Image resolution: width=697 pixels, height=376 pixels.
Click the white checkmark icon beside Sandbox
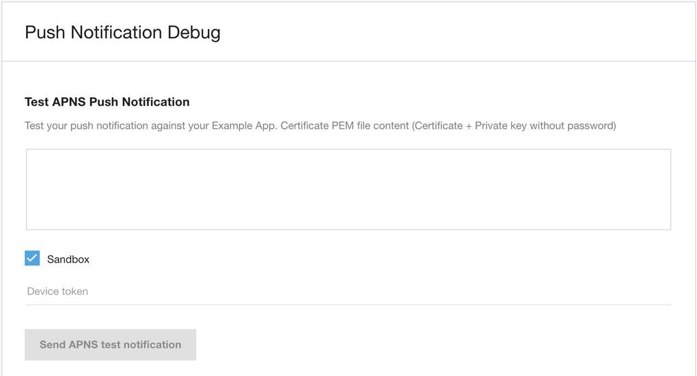32,259
